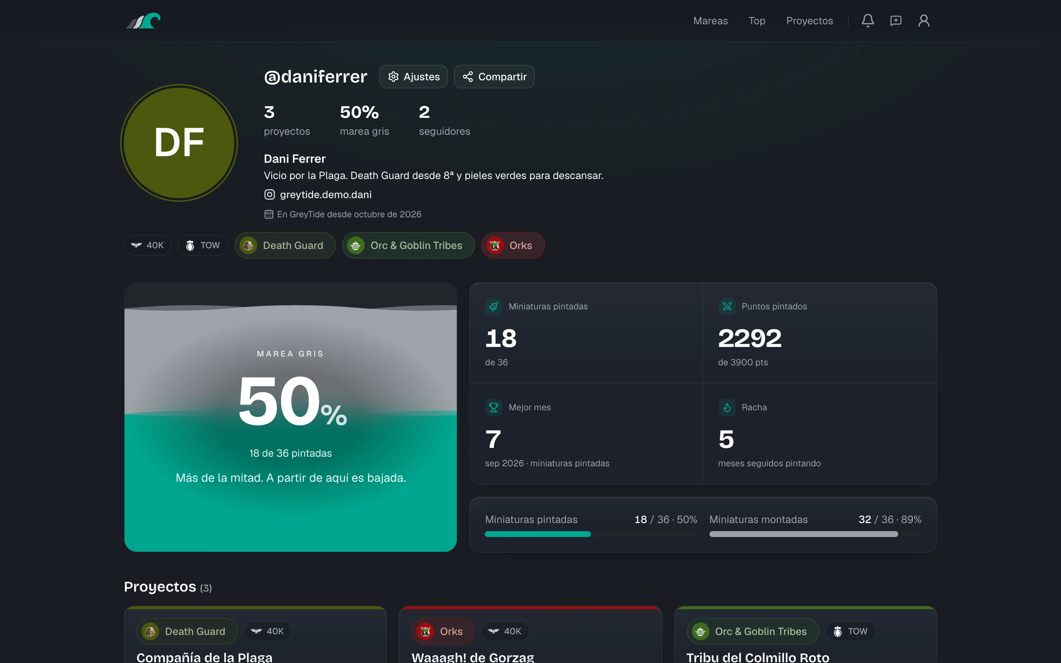
Task: Click the Miniaturas pintadas progress bar
Action: tap(591, 534)
